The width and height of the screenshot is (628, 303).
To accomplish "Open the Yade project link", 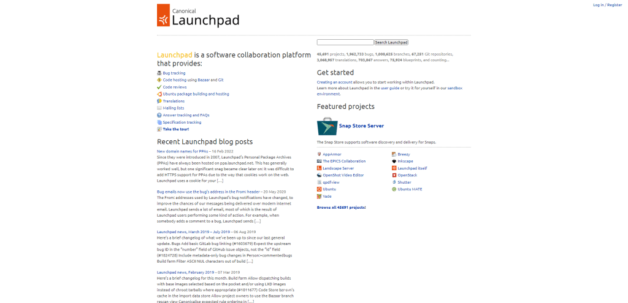I will (x=327, y=196).
